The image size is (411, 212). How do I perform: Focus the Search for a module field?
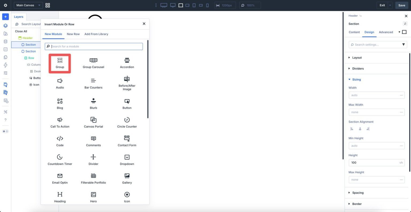(94, 46)
